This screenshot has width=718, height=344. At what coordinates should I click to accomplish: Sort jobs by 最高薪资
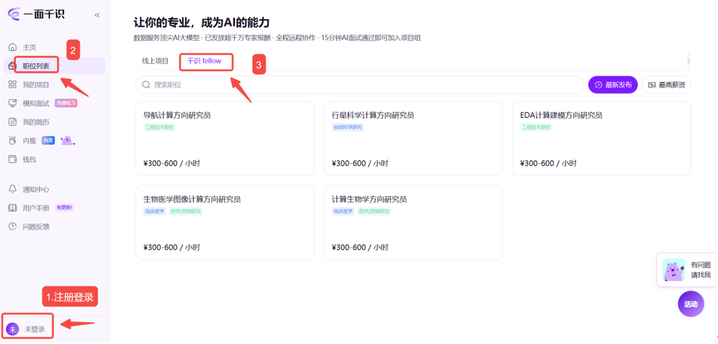coord(666,85)
